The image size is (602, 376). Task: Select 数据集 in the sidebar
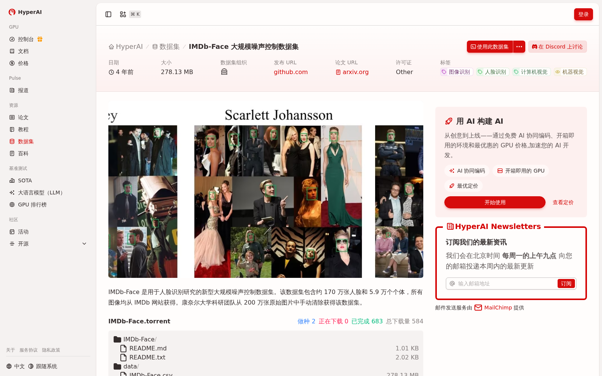pyautogui.click(x=48, y=141)
